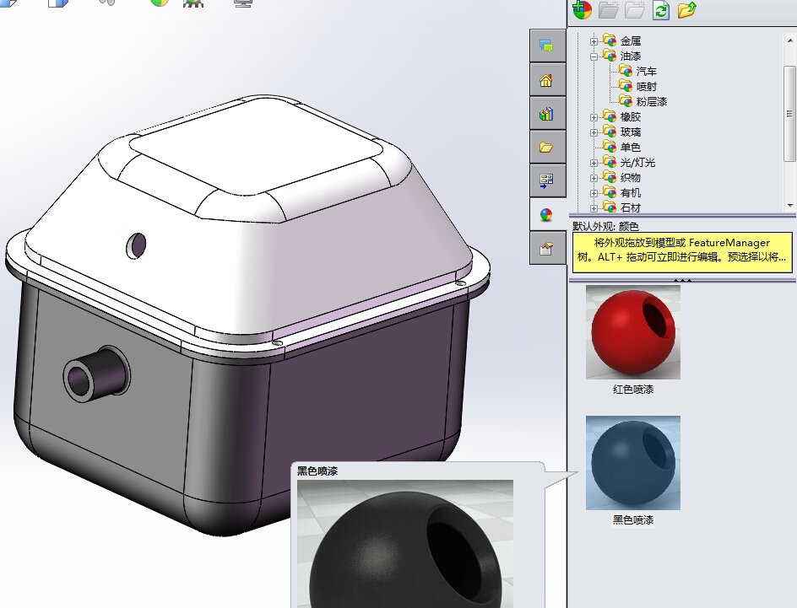Viewport: 797px width, 608px height.
Task: Click the View Settings monitor icon
Action: pyautogui.click(x=243, y=3)
